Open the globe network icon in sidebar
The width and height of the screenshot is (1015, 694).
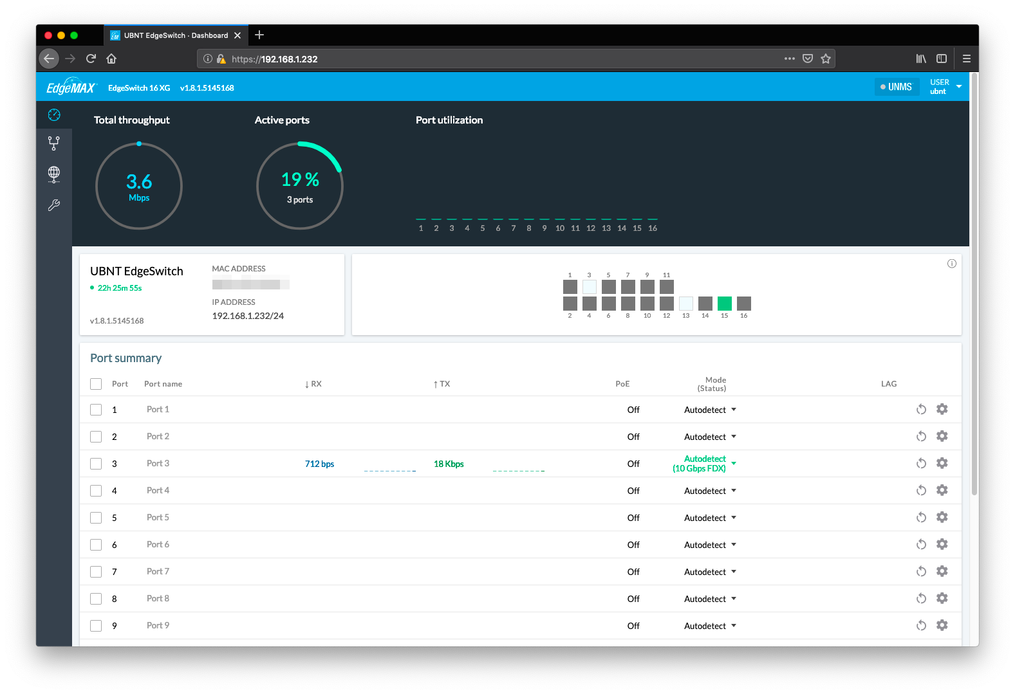coord(54,174)
